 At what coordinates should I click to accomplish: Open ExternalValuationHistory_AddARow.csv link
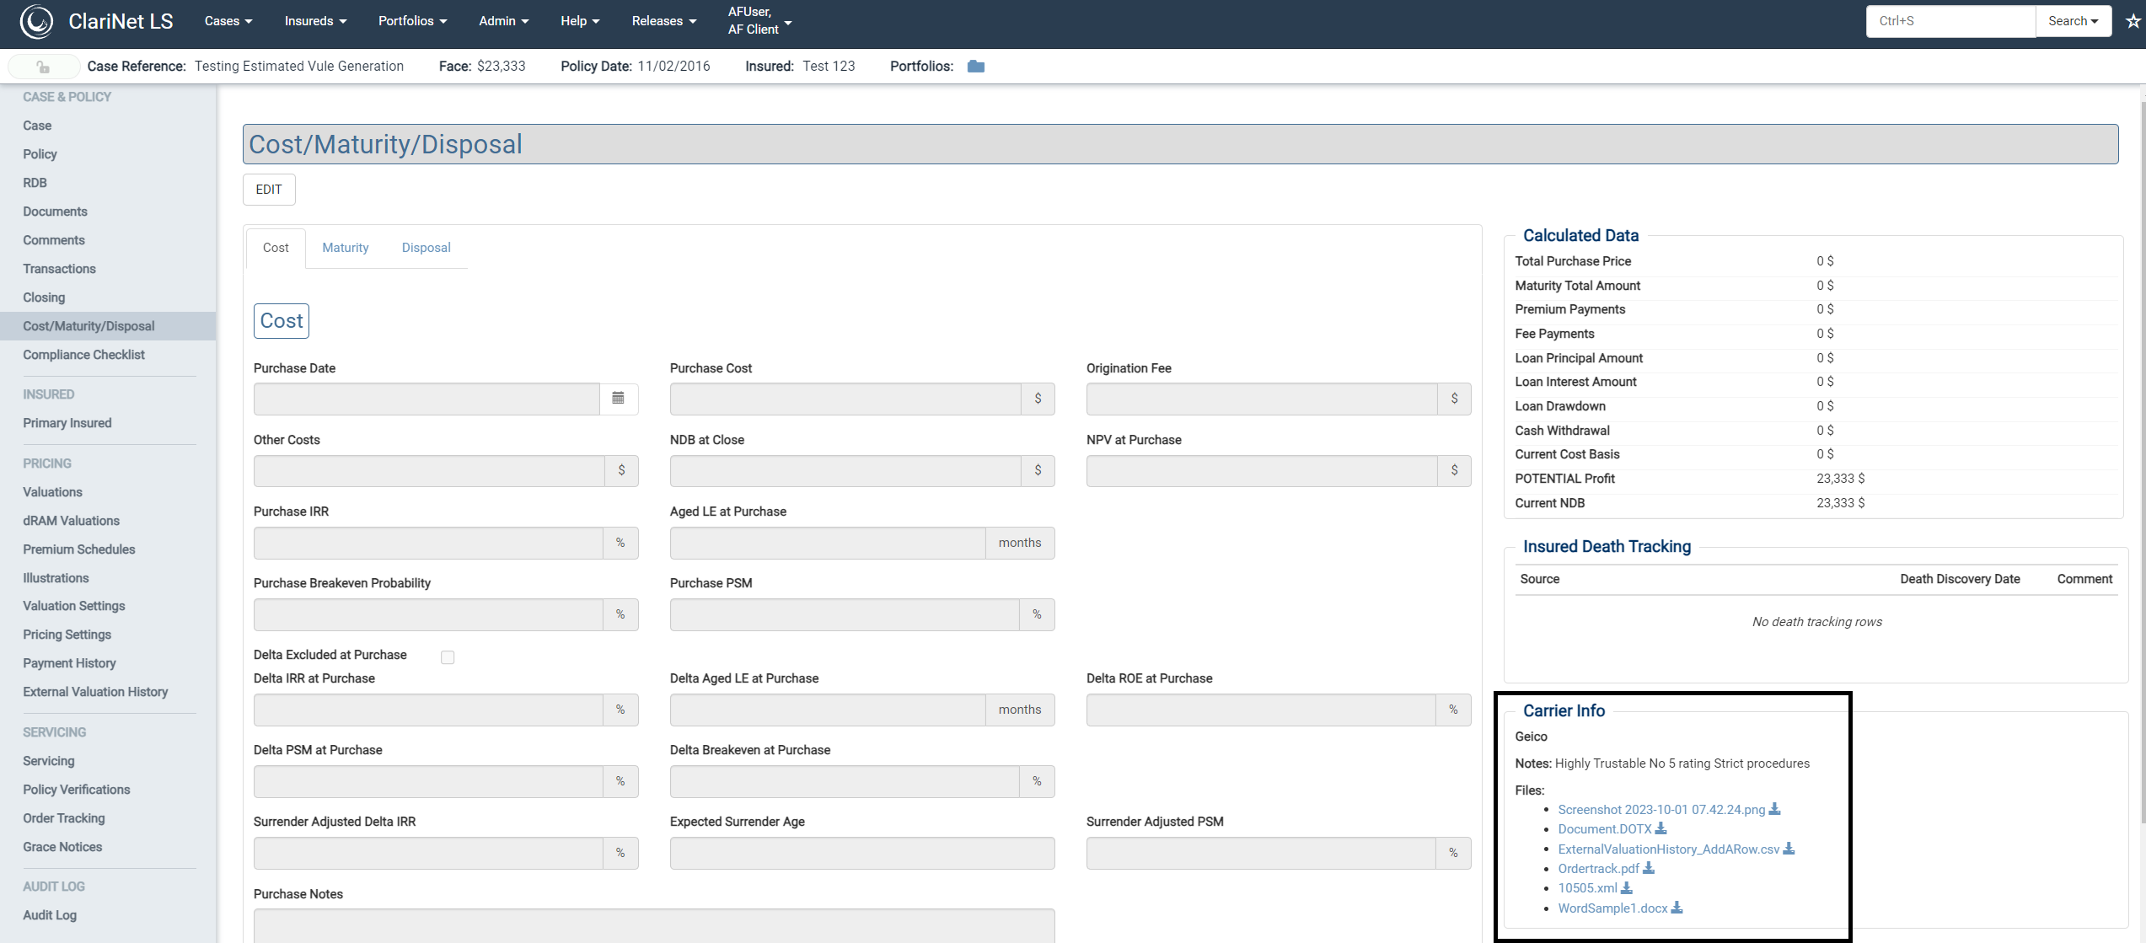coord(1669,849)
